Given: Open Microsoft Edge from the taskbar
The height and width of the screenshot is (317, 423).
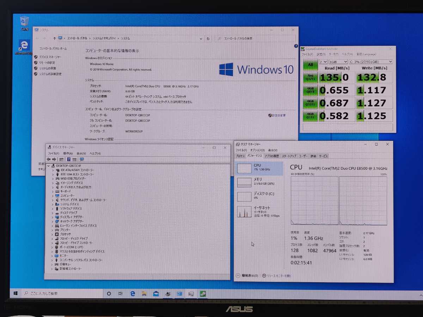Looking at the screenshot, I should pos(132,293).
